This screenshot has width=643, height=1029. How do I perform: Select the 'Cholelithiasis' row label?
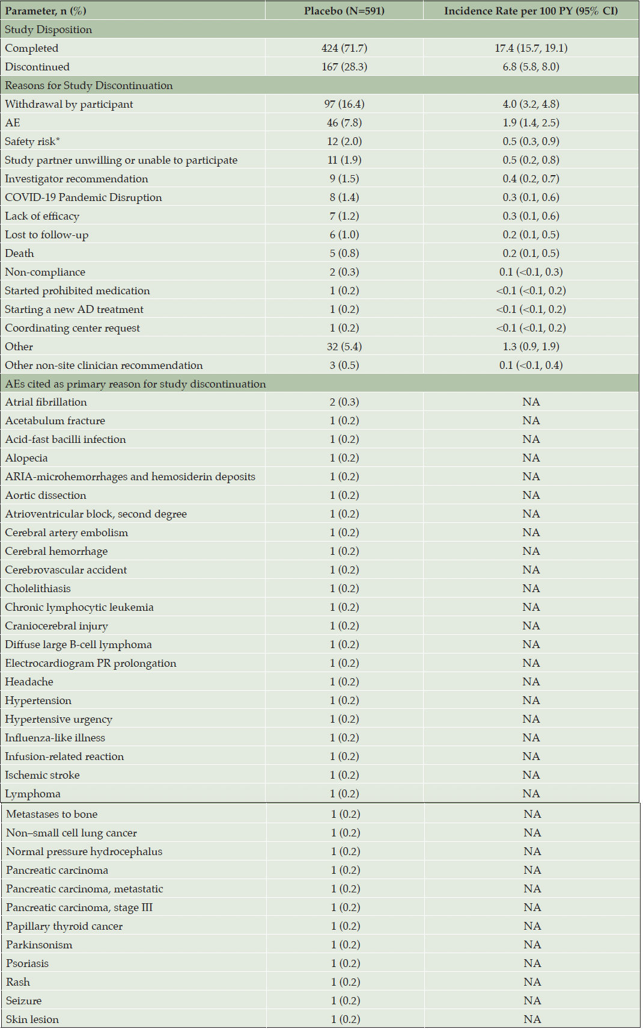tap(38, 589)
